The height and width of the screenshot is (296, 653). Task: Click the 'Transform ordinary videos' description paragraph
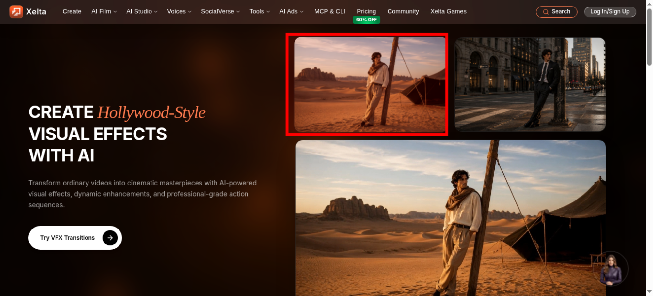(x=142, y=194)
